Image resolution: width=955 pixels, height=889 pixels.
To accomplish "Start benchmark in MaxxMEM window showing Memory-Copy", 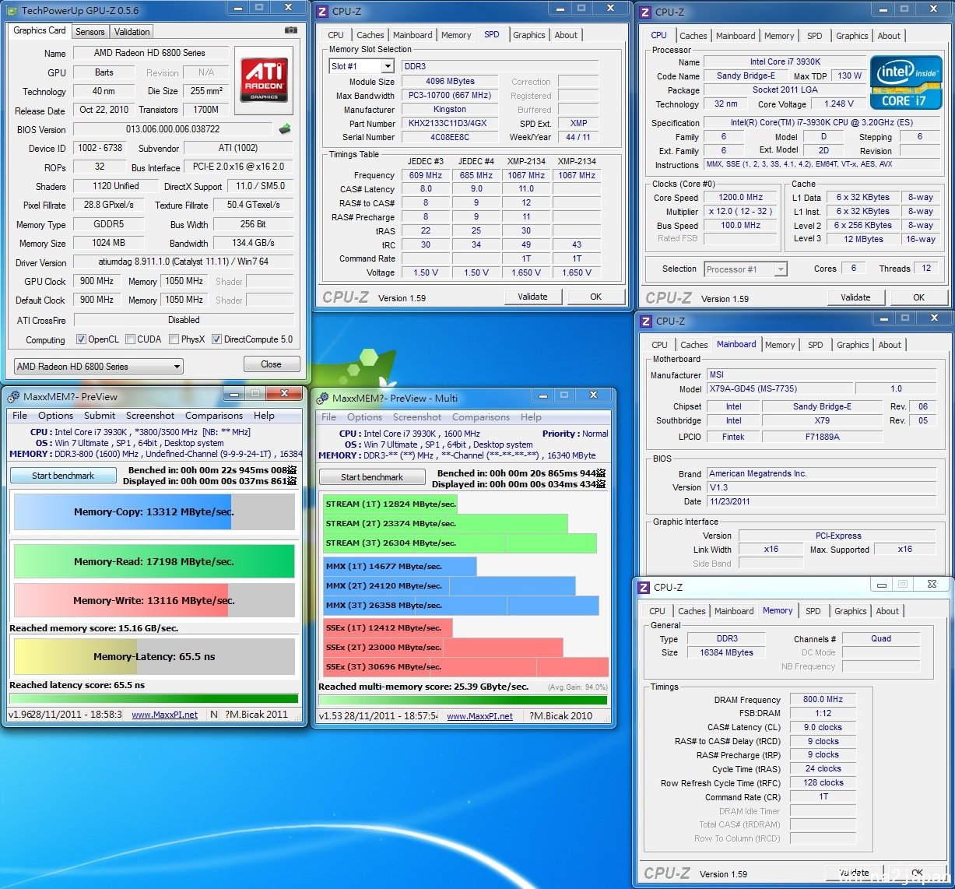I will click(63, 476).
